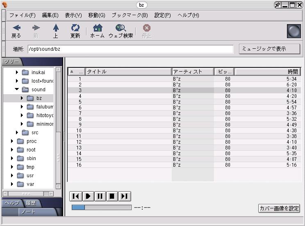Click the tree vertical scrollbar
This screenshot has height=226, width=305.
58,128
